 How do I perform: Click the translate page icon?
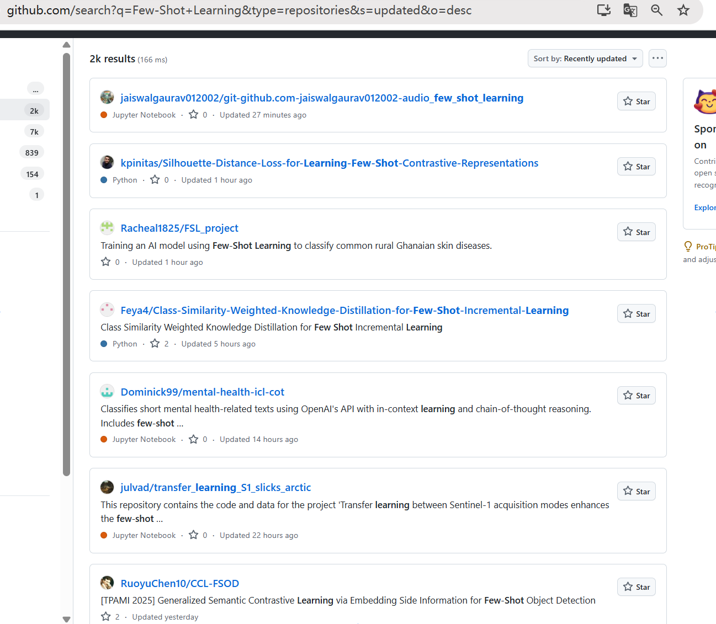[x=630, y=10]
